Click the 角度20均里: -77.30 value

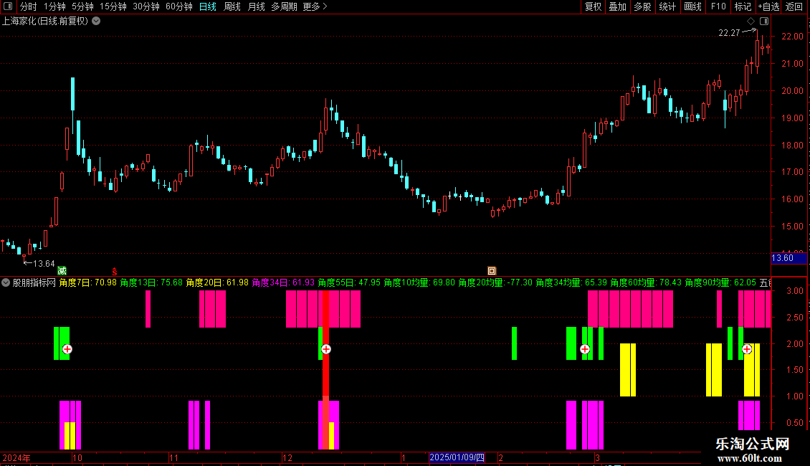click(495, 282)
